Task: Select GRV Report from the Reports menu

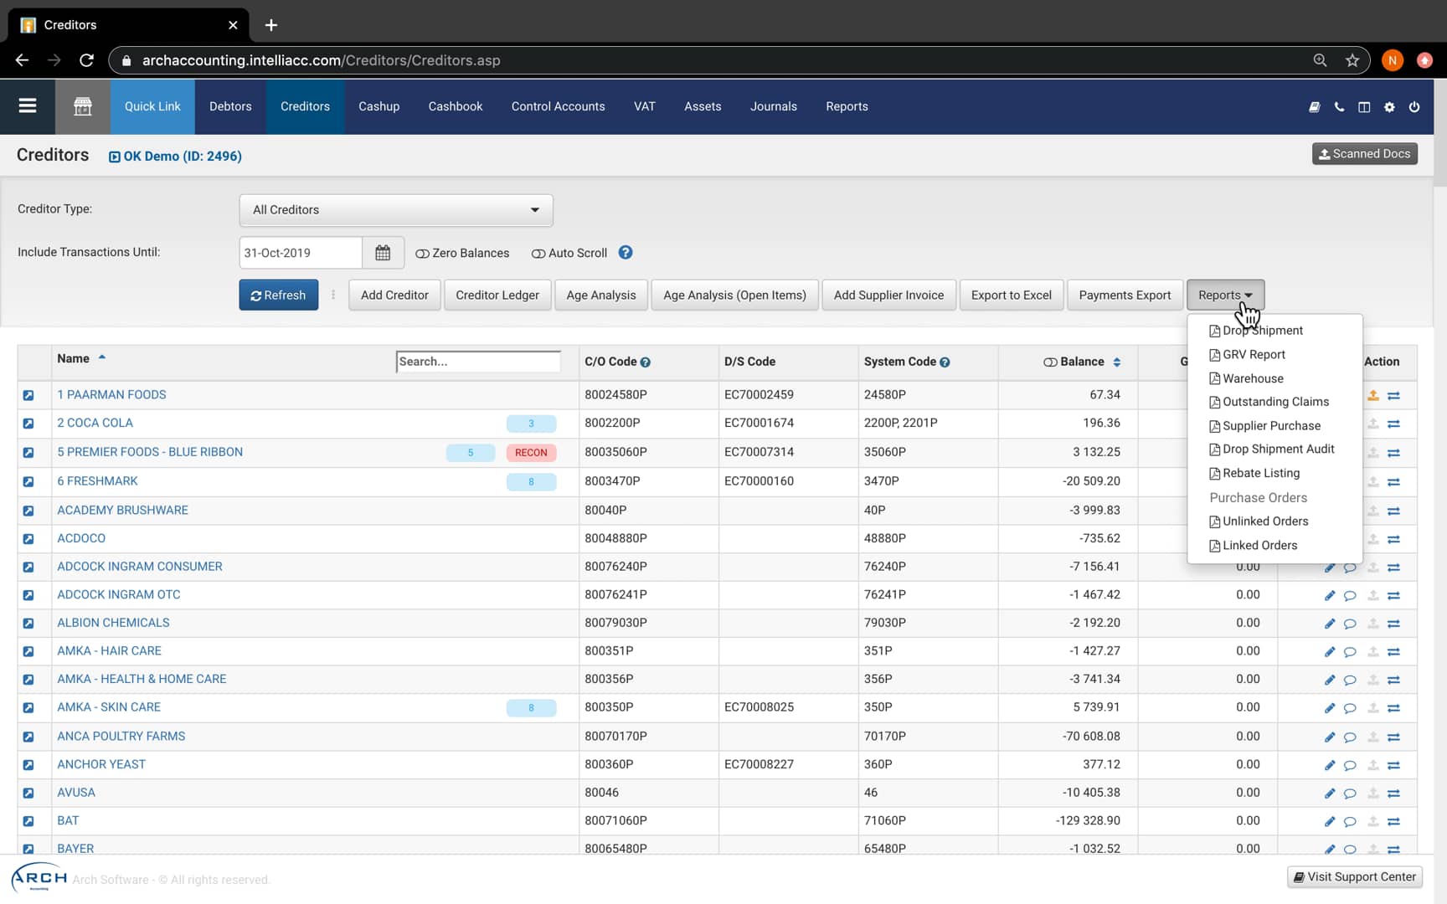Action: pyautogui.click(x=1253, y=354)
